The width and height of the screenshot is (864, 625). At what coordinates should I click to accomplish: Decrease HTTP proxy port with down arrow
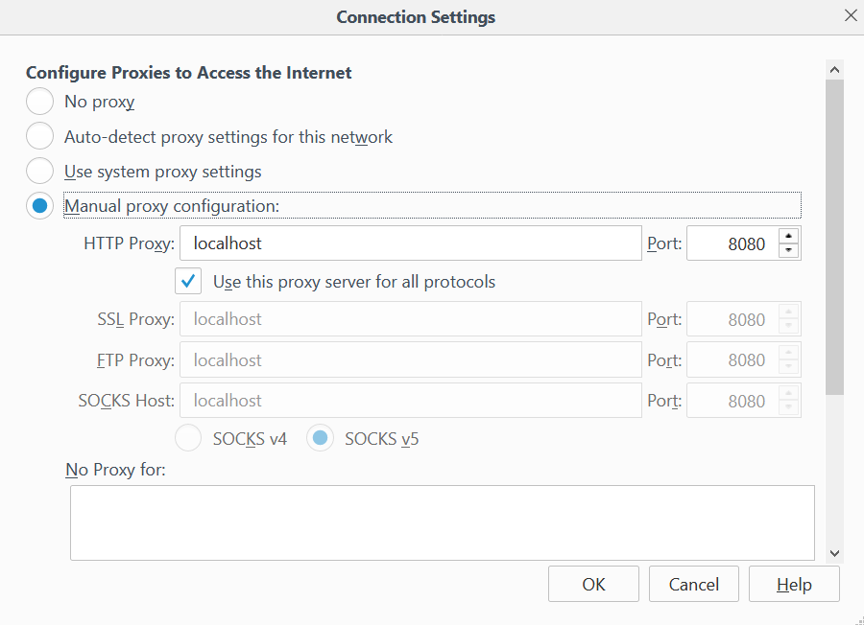click(x=789, y=251)
